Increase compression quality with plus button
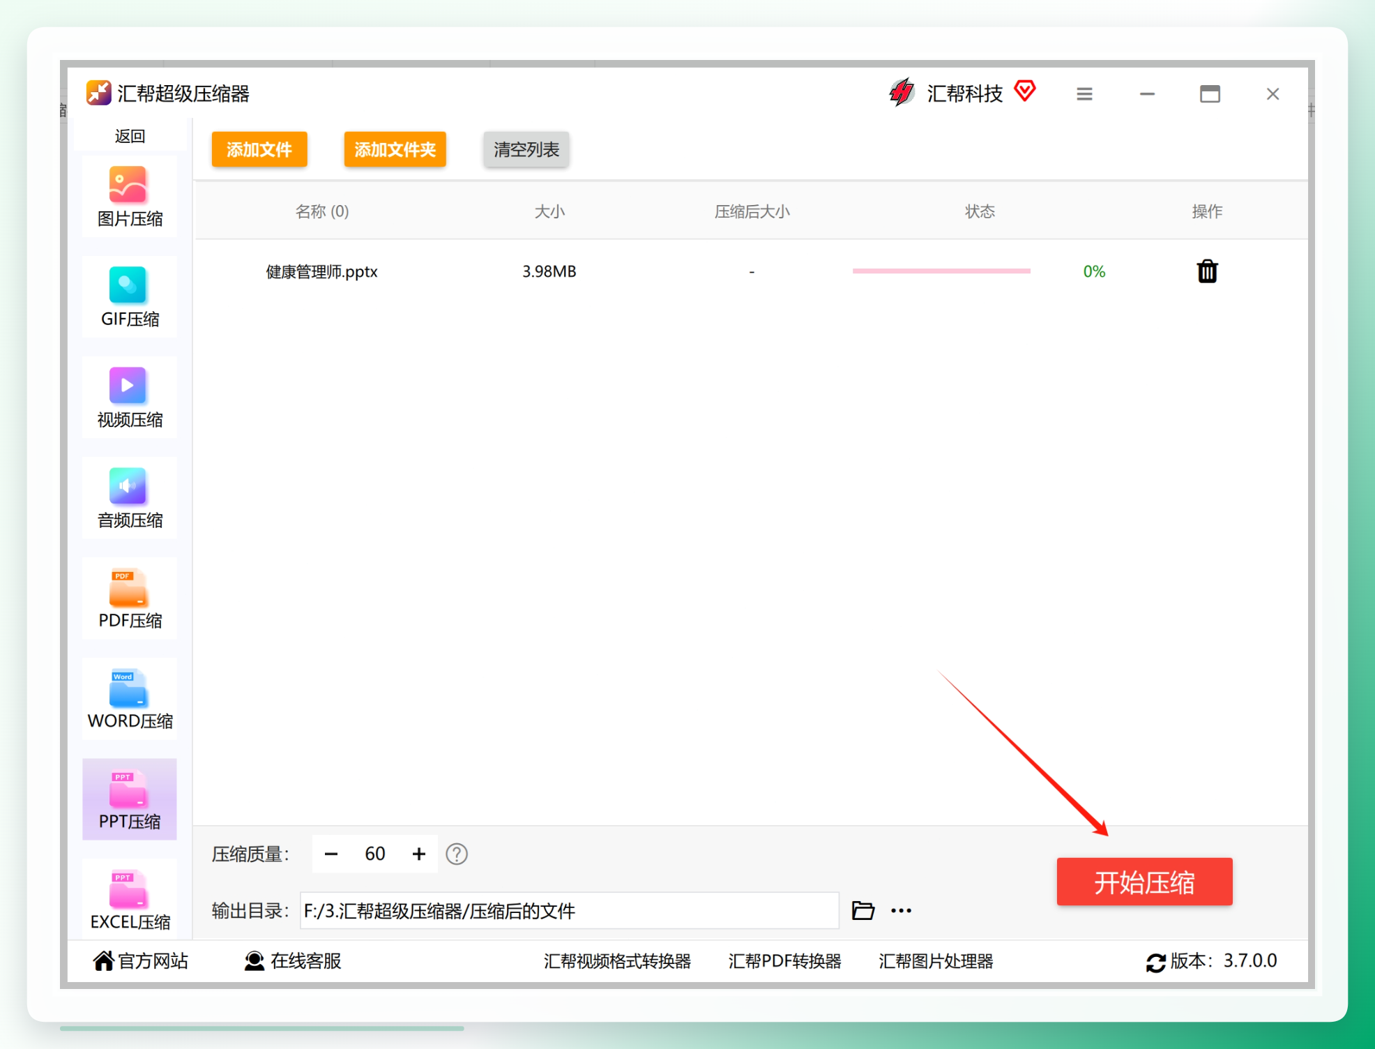This screenshot has height=1049, width=1375. 419,854
